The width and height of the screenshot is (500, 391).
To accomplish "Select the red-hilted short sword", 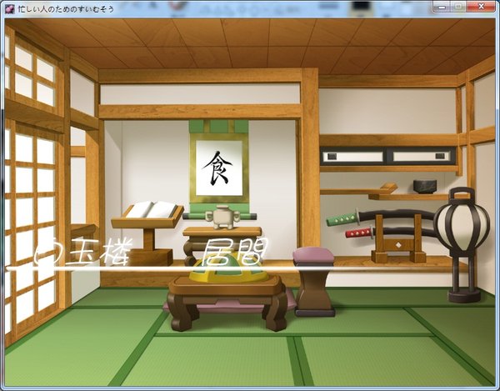I will (391, 233).
